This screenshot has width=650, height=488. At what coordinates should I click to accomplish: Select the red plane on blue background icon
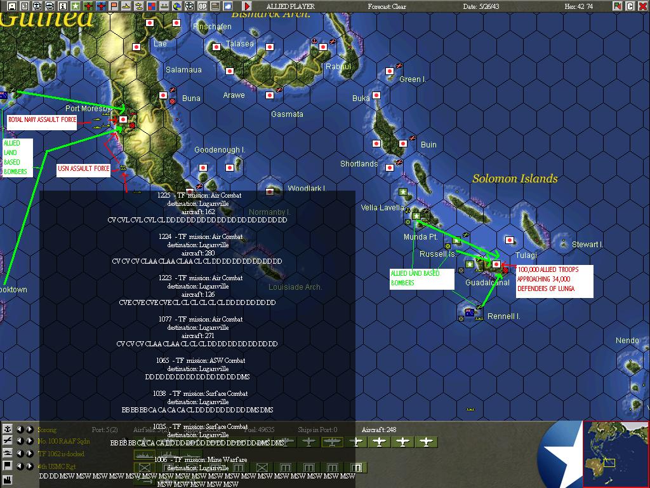101,6
